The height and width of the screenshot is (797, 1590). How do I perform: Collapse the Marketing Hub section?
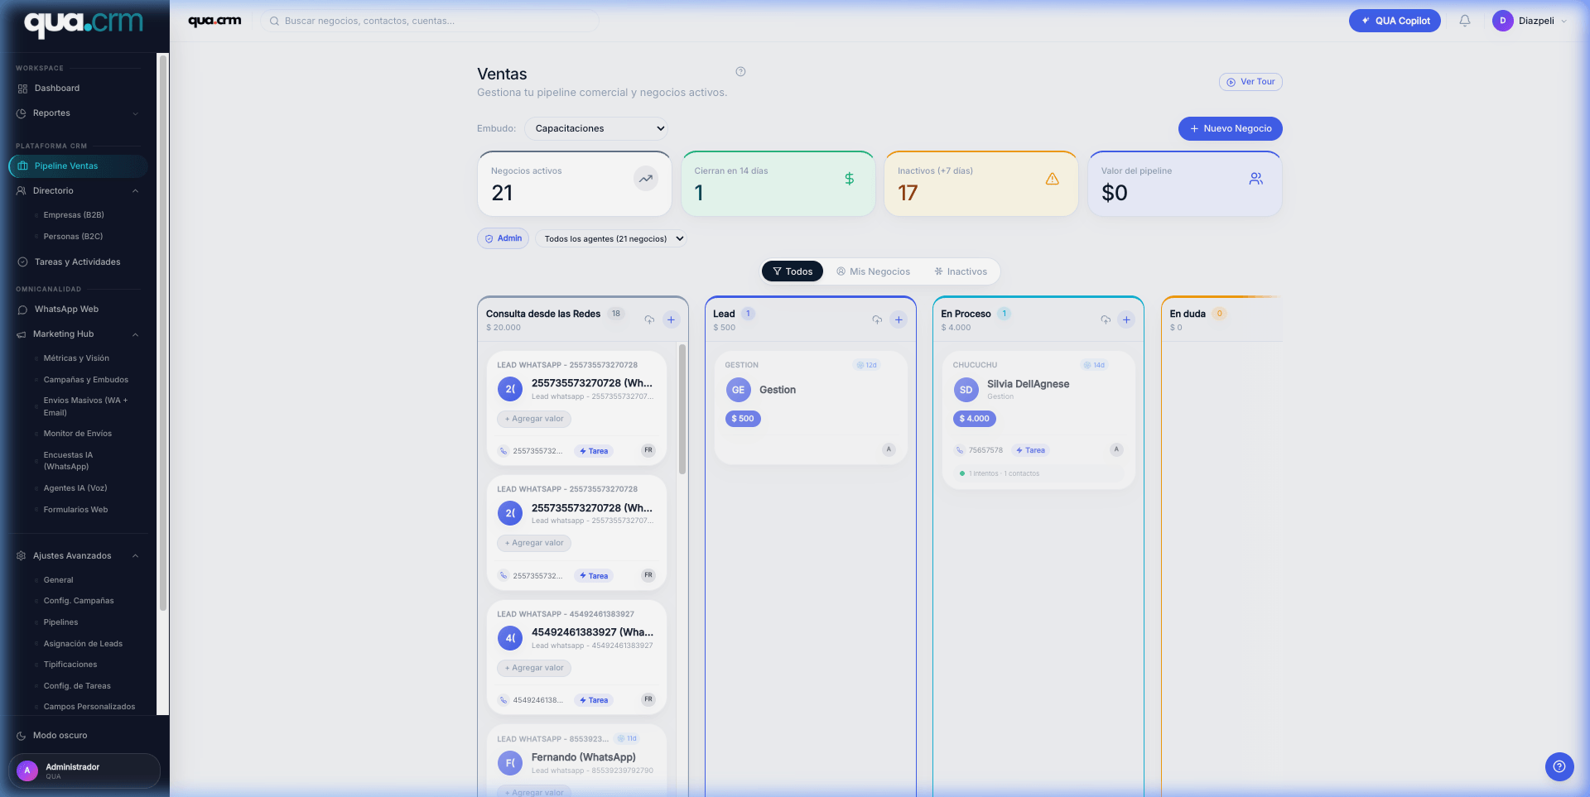pyautogui.click(x=135, y=334)
